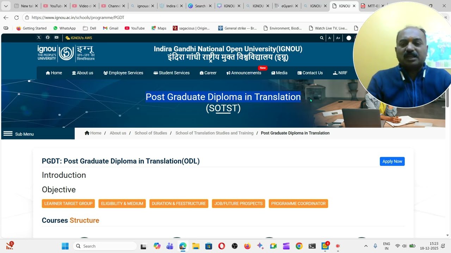Screen dimensions: 451x253
Task: Open Microsoft Teams from taskbar
Action: pos(169,246)
